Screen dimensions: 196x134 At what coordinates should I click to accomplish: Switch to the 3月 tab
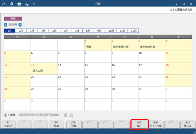click(32, 31)
